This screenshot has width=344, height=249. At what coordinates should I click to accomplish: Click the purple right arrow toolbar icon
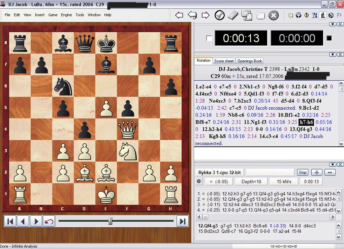pos(206,15)
